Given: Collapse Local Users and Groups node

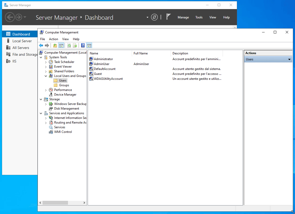Looking at the screenshot, I should [x=46, y=76].
